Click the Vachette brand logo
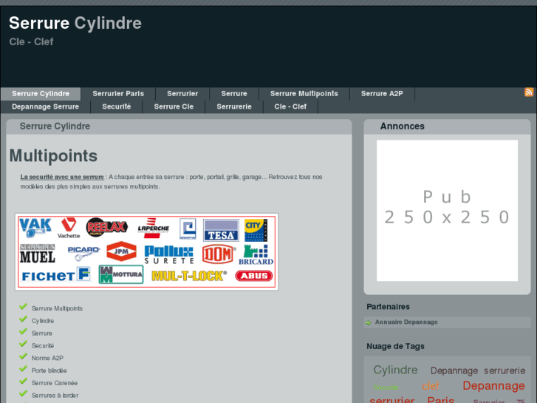Image resolution: width=537 pixels, height=403 pixels. (69, 228)
